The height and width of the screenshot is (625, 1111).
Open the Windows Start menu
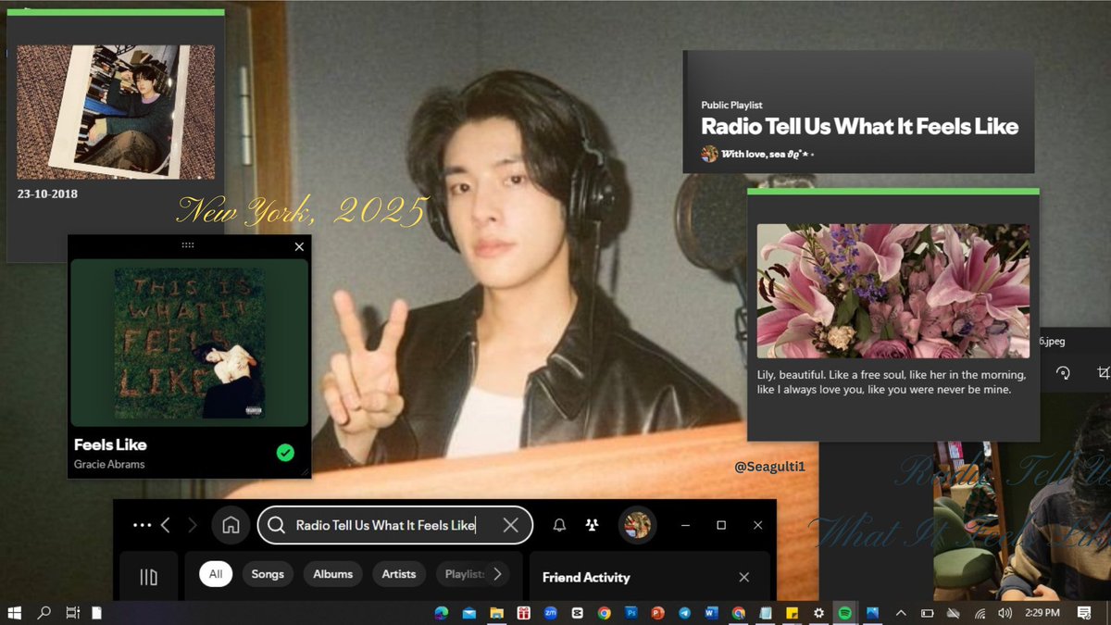point(15,613)
